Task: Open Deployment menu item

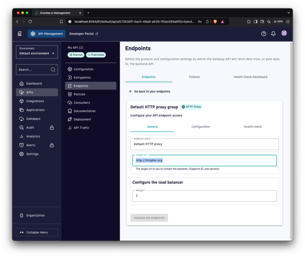Action: pos(91,119)
